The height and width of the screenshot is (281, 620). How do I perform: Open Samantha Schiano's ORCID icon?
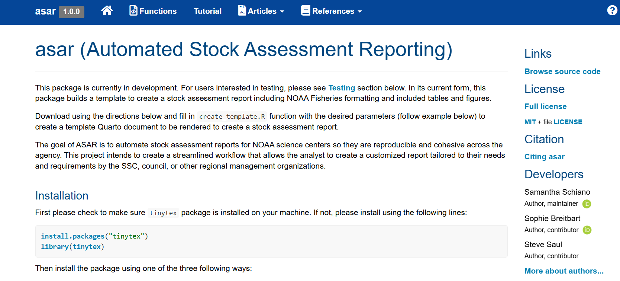[587, 204]
